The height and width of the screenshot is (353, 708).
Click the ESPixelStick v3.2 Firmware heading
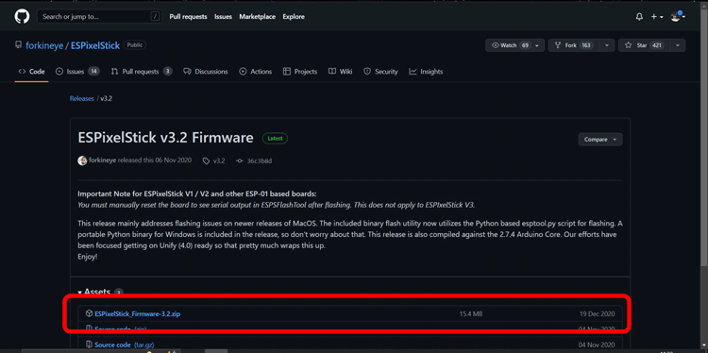click(x=165, y=138)
